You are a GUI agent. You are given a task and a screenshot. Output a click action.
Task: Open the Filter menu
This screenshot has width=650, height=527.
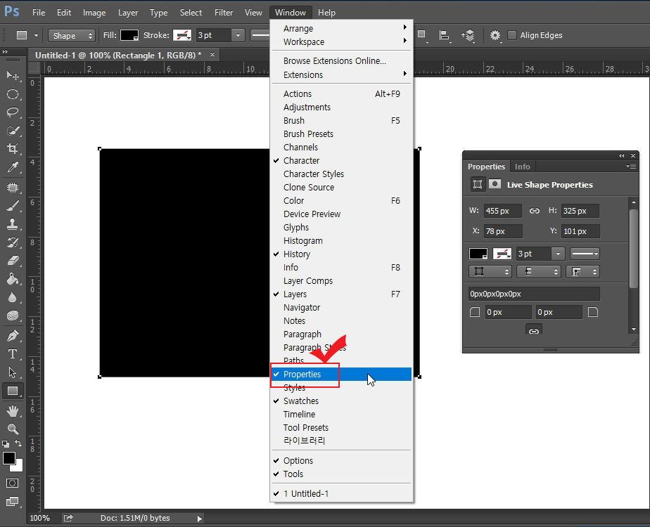click(x=224, y=13)
